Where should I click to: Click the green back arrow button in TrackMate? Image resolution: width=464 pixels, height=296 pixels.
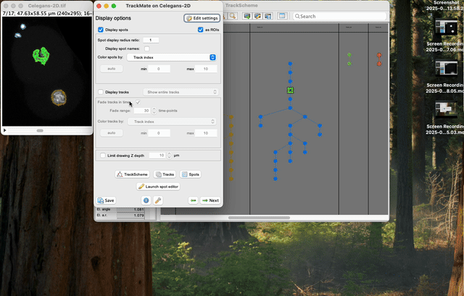click(194, 200)
